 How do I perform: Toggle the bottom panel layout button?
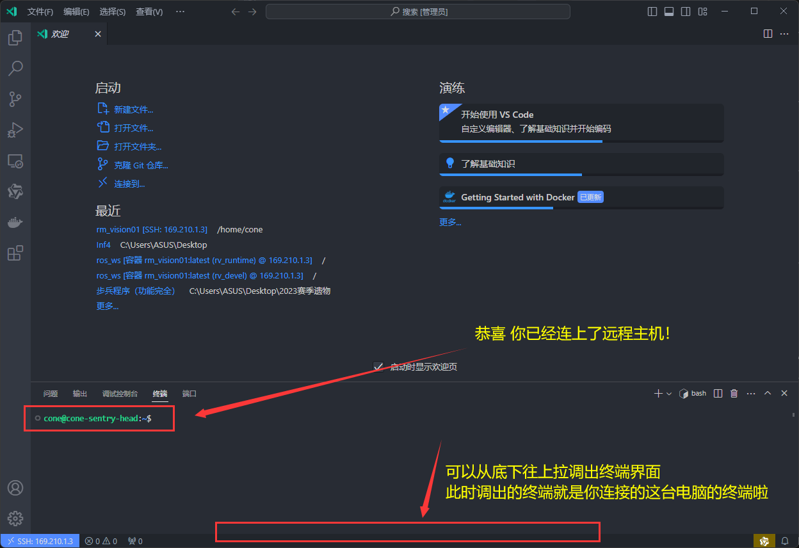pyautogui.click(x=669, y=12)
